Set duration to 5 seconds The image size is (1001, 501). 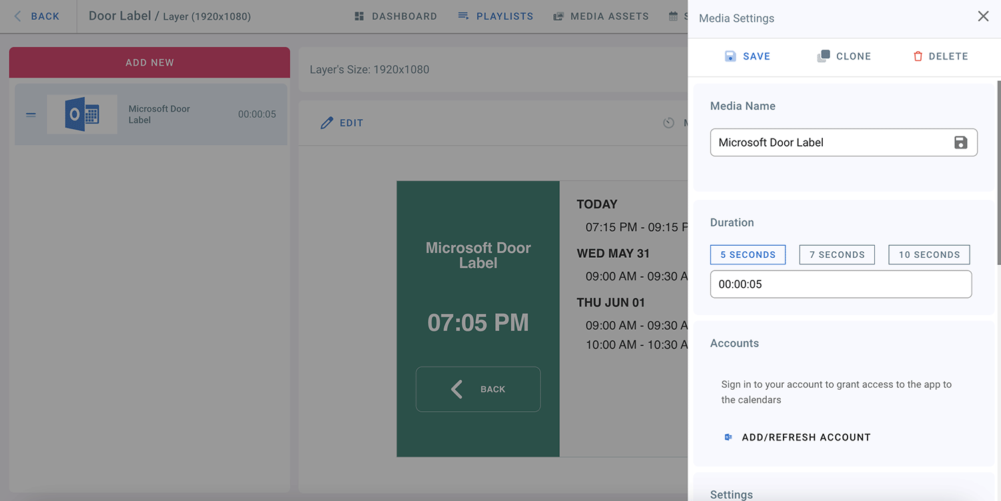[x=748, y=254]
